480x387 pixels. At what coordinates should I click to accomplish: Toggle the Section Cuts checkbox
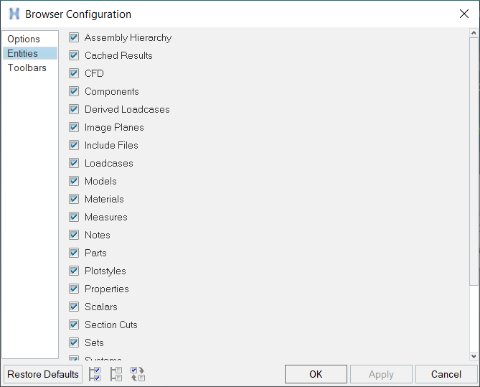coord(74,325)
